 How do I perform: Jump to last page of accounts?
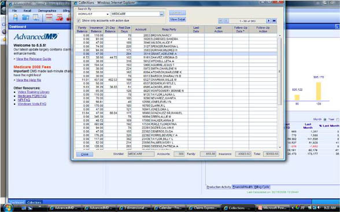click(x=274, y=21)
